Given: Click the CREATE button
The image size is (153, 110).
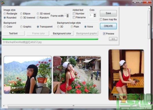Looking at the screenshot, I should [108, 26].
